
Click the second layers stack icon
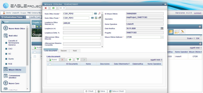(x=176, y=32)
